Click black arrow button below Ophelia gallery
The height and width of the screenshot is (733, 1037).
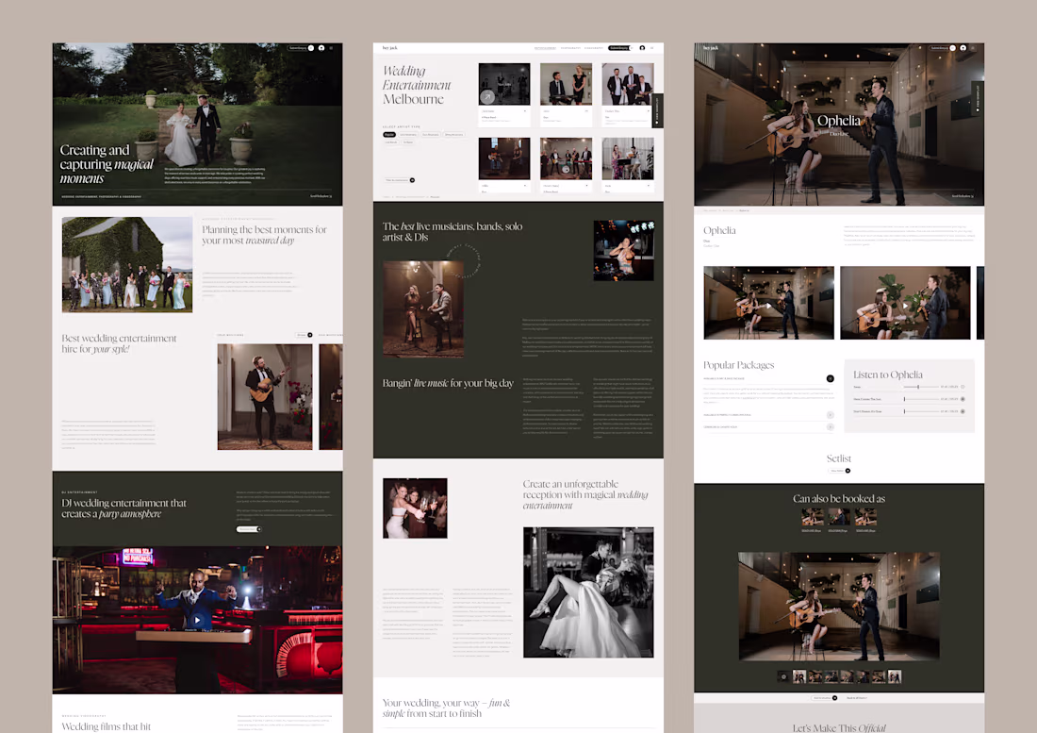pyautogui.click(x=834, y=698)
